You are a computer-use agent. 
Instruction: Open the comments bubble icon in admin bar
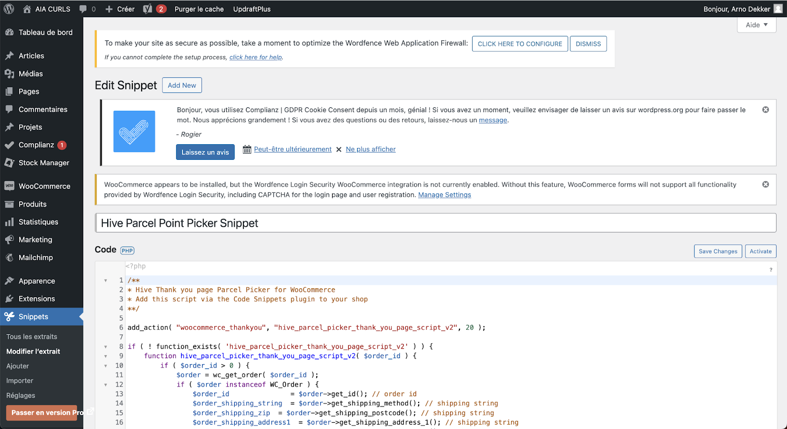83,9
